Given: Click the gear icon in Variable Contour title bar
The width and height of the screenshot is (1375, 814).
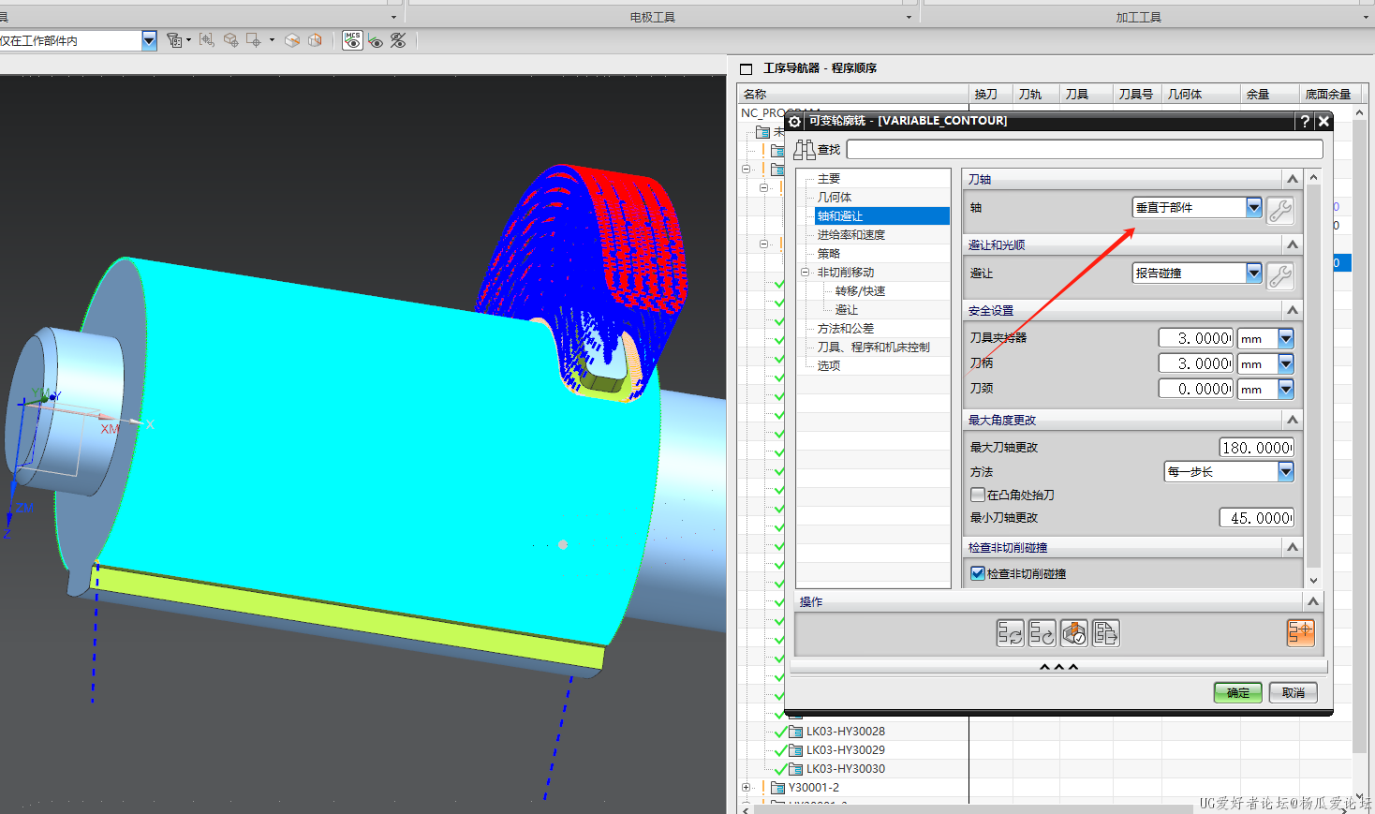Looking at the screenshot, I should [794, 121].
